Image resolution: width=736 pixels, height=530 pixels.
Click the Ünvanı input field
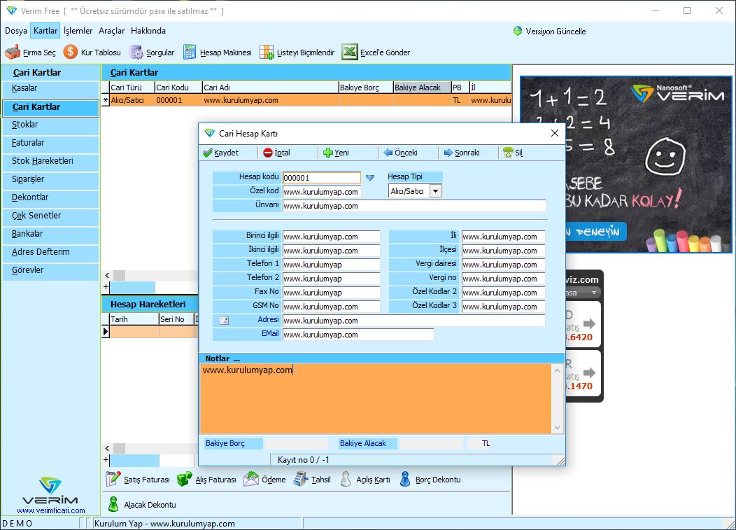[x=414, y=206]
